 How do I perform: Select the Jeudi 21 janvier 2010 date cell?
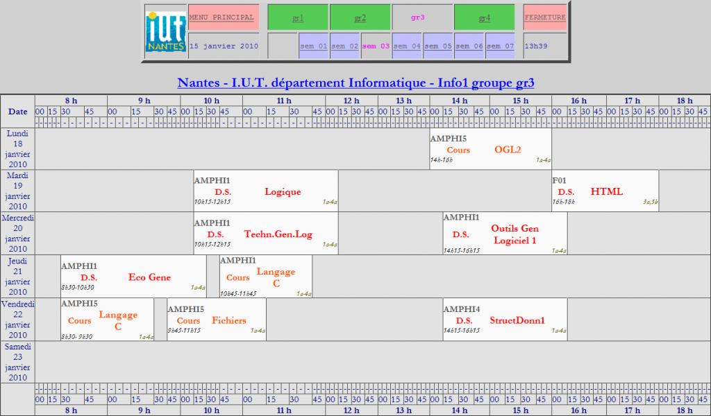[17, 276]
